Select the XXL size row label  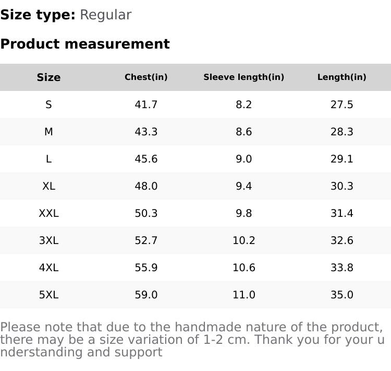coord(48,213)
